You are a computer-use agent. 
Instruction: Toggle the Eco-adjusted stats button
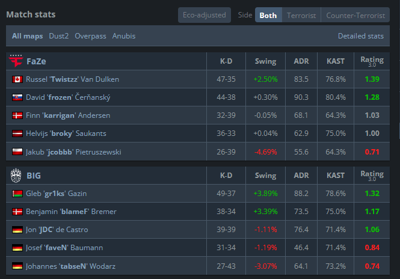(204, 15)
